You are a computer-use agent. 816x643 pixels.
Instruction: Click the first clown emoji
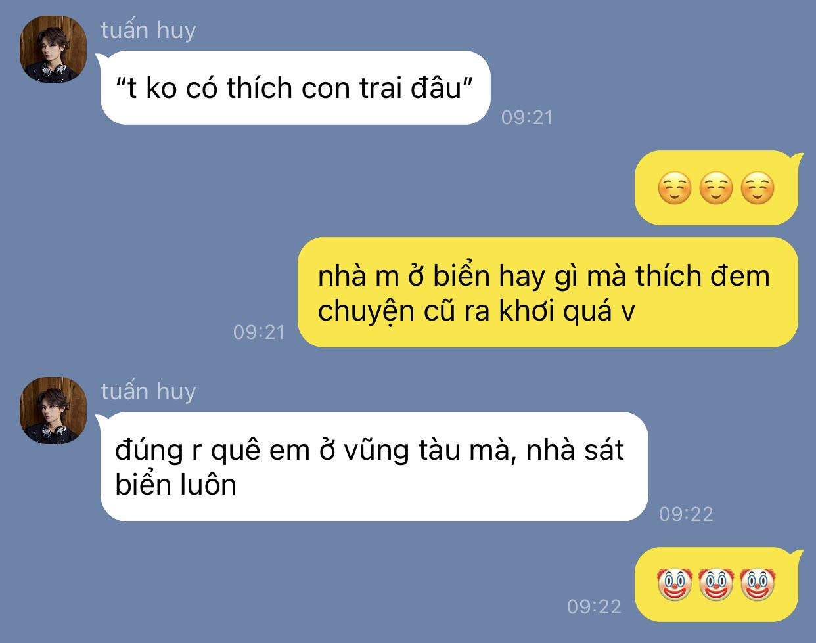click(x=675, y=584)
